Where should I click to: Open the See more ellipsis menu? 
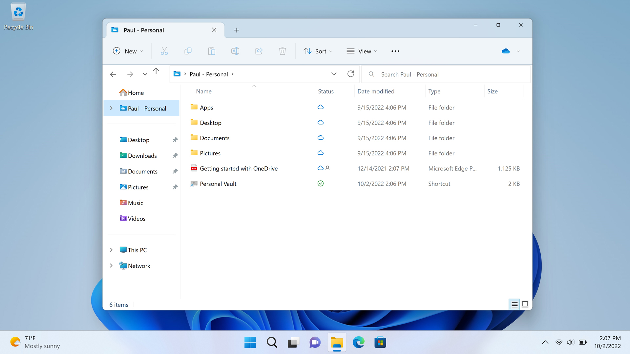tap(395, 51)
